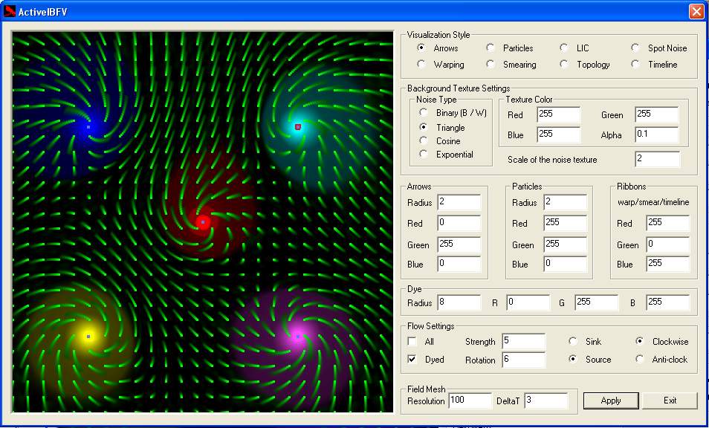
Task: Click the ActiveIBFV title bar app icon
Action: [x=10, y=11]
